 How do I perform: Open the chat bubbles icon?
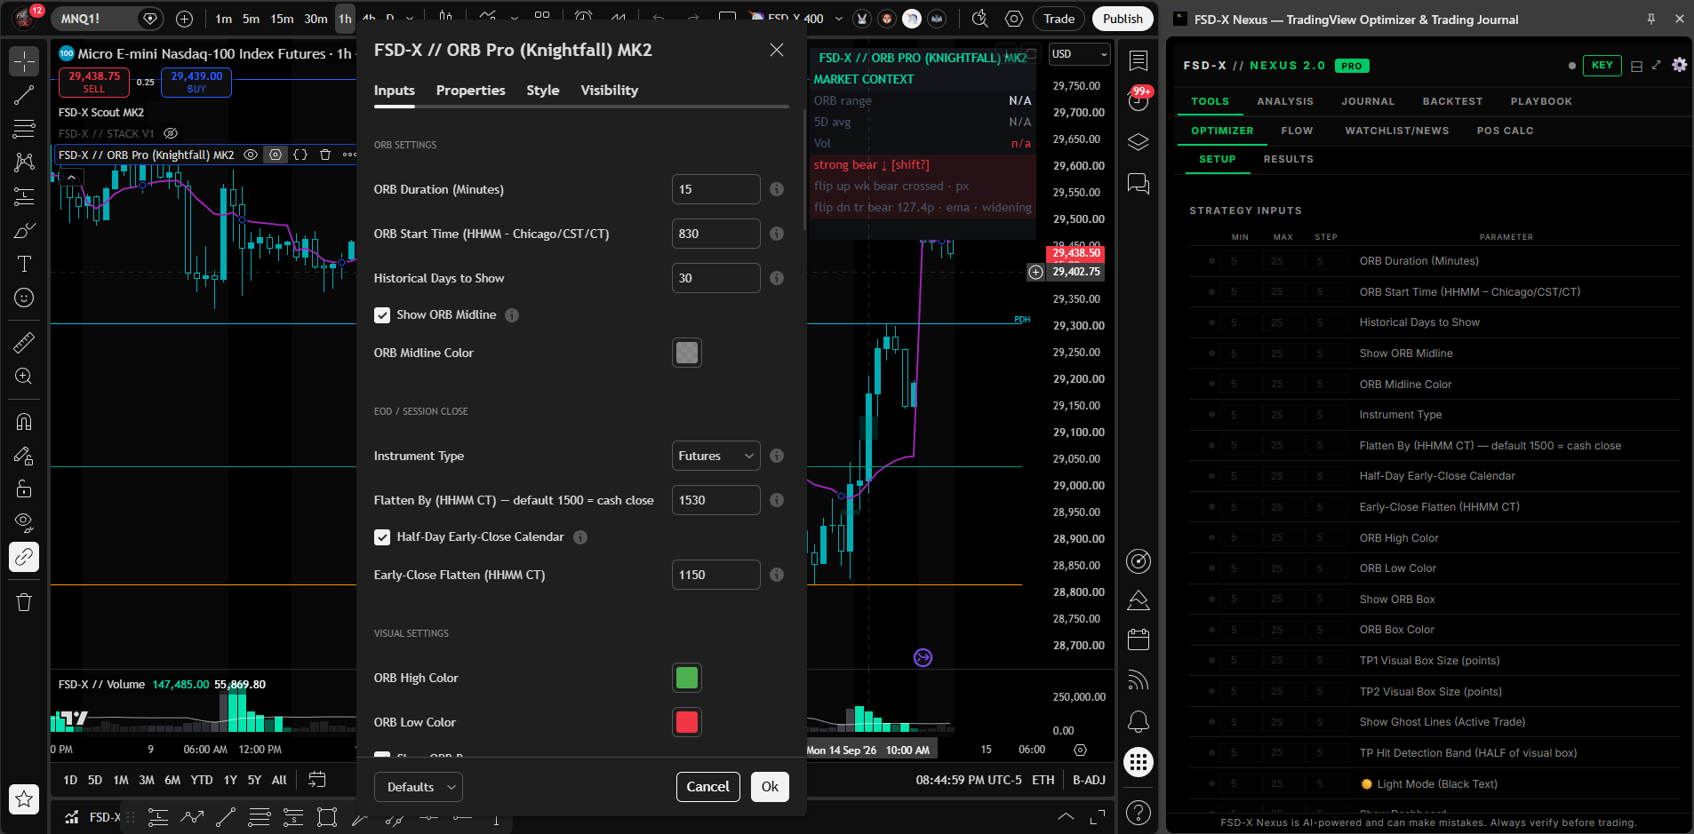pos(1139,184)
